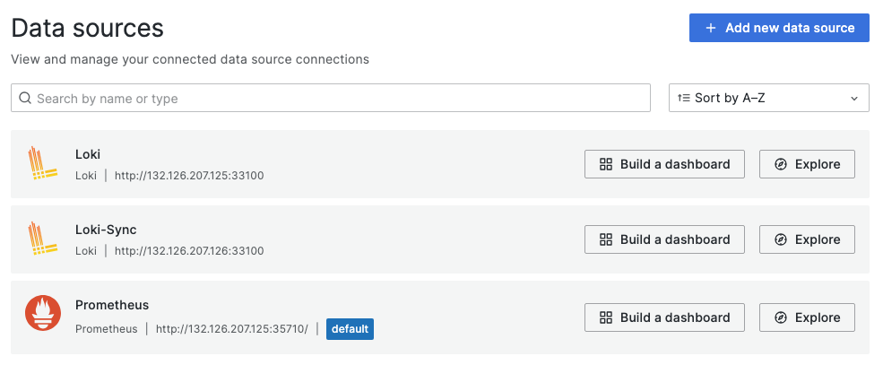
Task: Click the default badge on Prometheus
Action: tap(350, 329)
